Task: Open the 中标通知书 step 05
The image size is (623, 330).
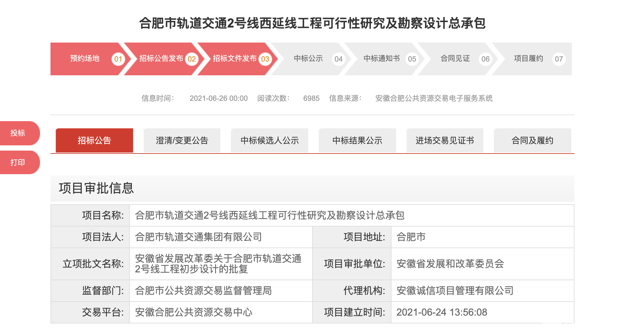Action: click(x=384, y=59)
